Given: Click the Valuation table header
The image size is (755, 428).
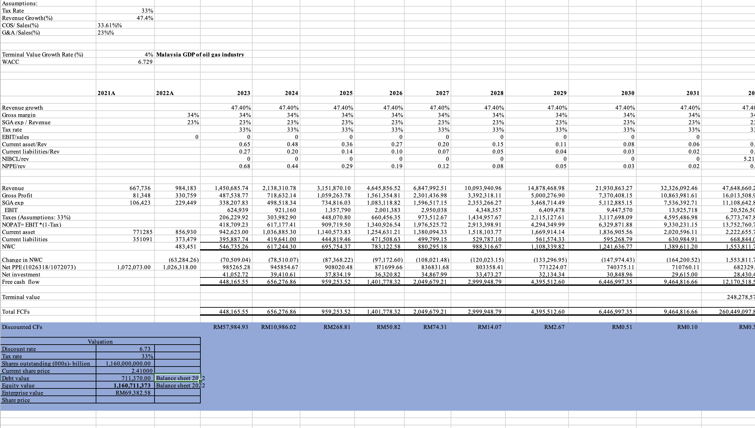Looking at the screenshot, I should pos(100,342).
